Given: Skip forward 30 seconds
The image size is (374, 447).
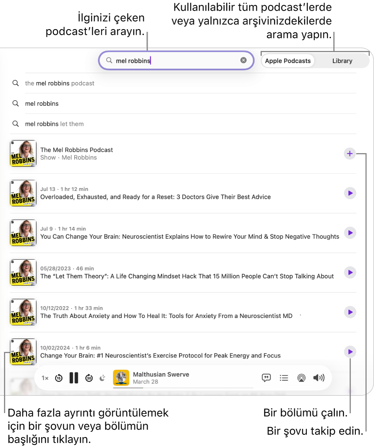Looking at the screenshot, I should coord(89,378).
